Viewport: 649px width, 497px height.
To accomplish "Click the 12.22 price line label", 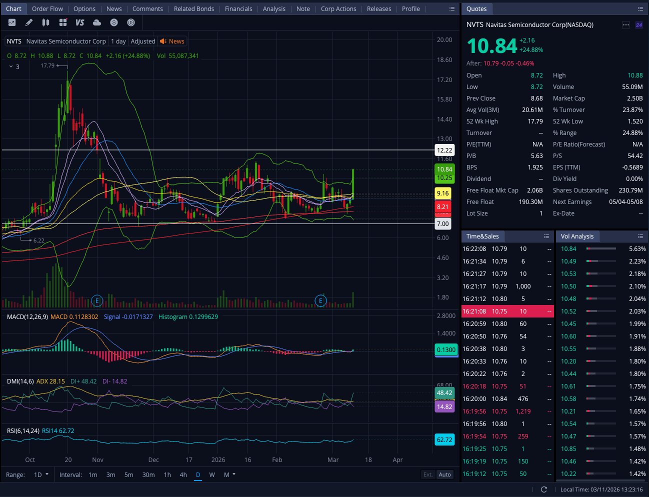I will [x=444, y=150].
